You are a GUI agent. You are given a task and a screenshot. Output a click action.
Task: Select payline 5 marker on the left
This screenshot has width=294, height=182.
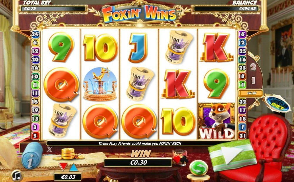point(35,135)
